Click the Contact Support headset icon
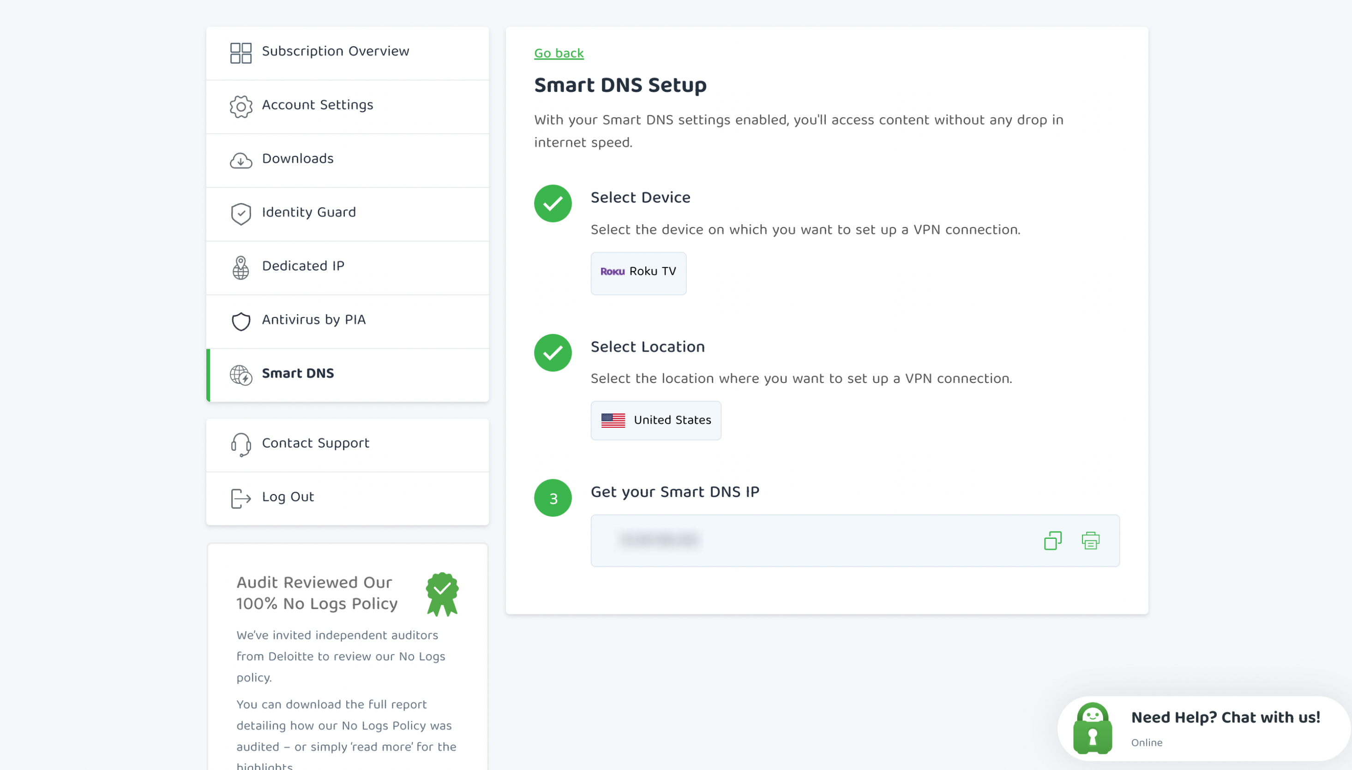This screenshot has width=1352, height=770. tap(240, 445)
